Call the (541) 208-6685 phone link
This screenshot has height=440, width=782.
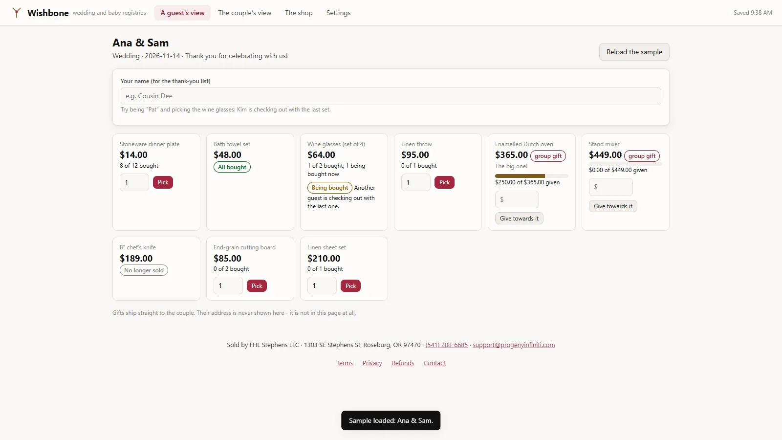(446, 345)
